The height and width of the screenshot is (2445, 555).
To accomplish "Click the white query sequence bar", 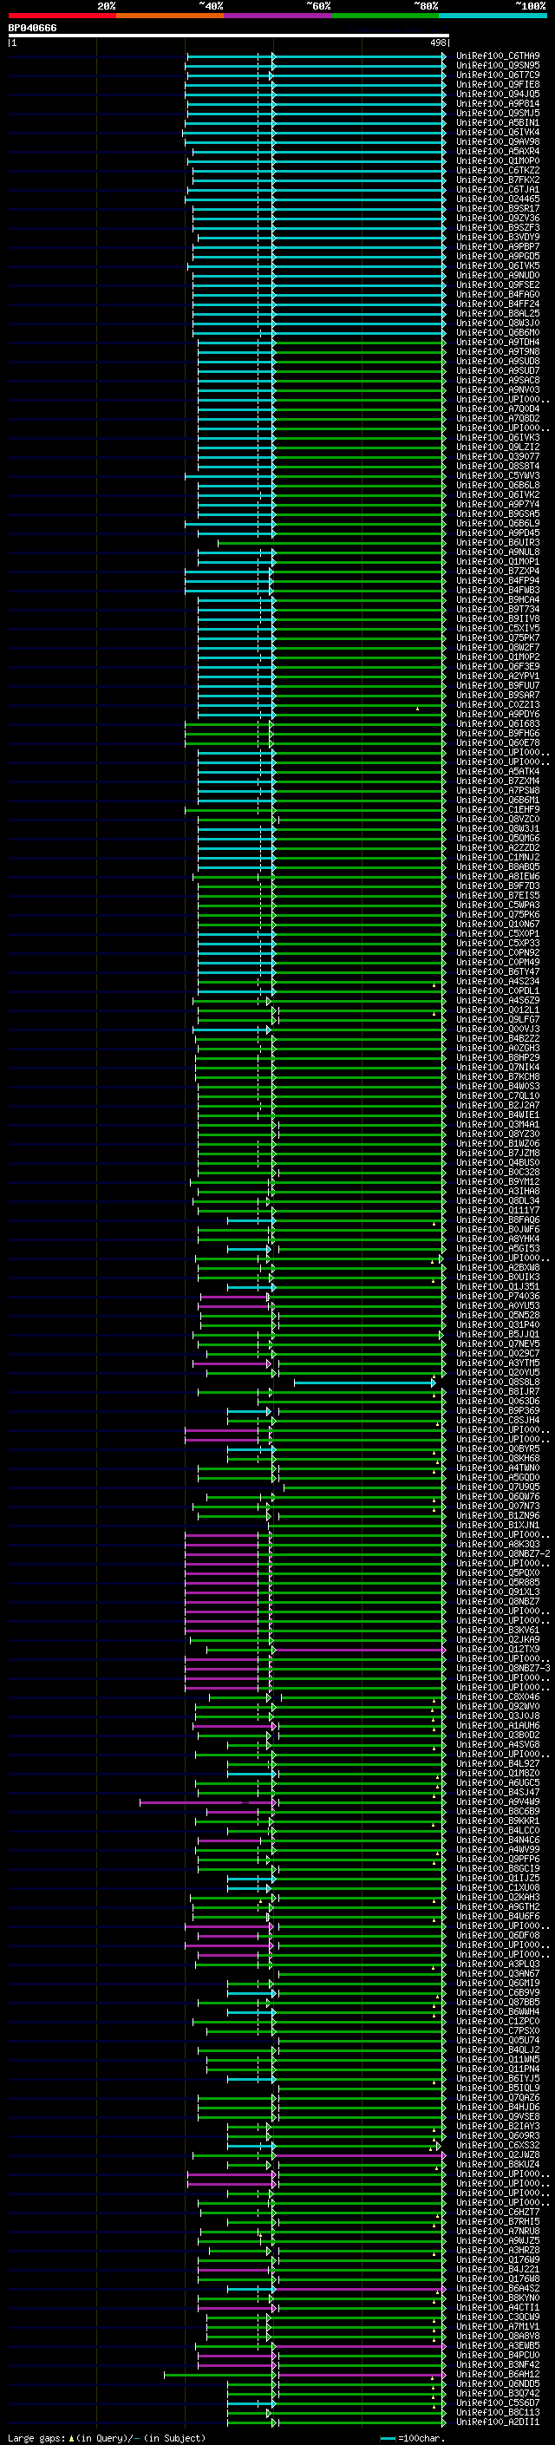I will pyautogui.click(x=229, y=35).
